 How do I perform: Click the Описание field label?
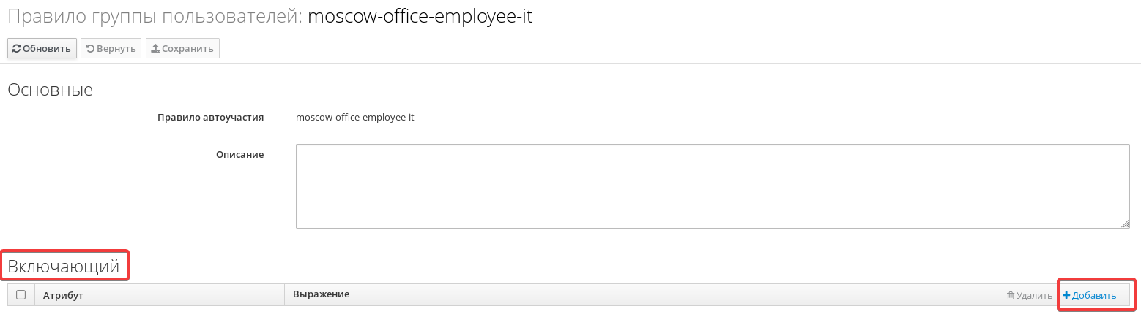coord(239,154)
